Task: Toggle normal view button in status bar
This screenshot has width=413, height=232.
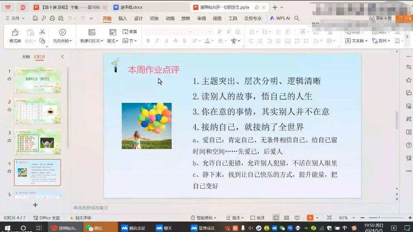Action: pos(276,218)
